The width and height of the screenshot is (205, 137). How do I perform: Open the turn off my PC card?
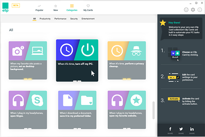pyautogui.click(x=77, y=60)
